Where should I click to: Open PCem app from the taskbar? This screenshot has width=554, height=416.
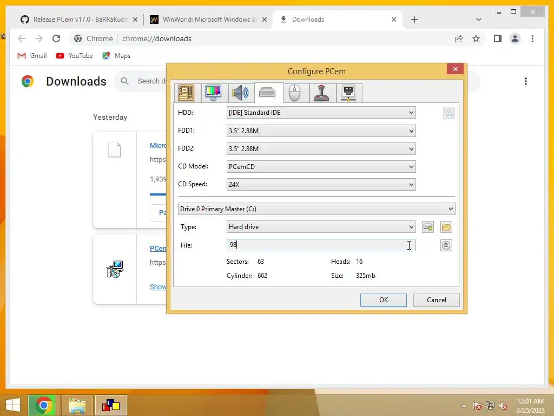(x=110, y=405)
